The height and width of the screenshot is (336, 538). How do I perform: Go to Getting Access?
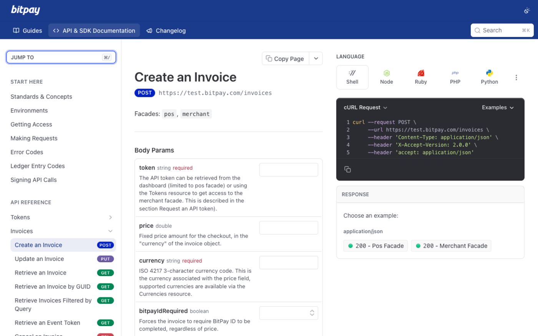31,124
